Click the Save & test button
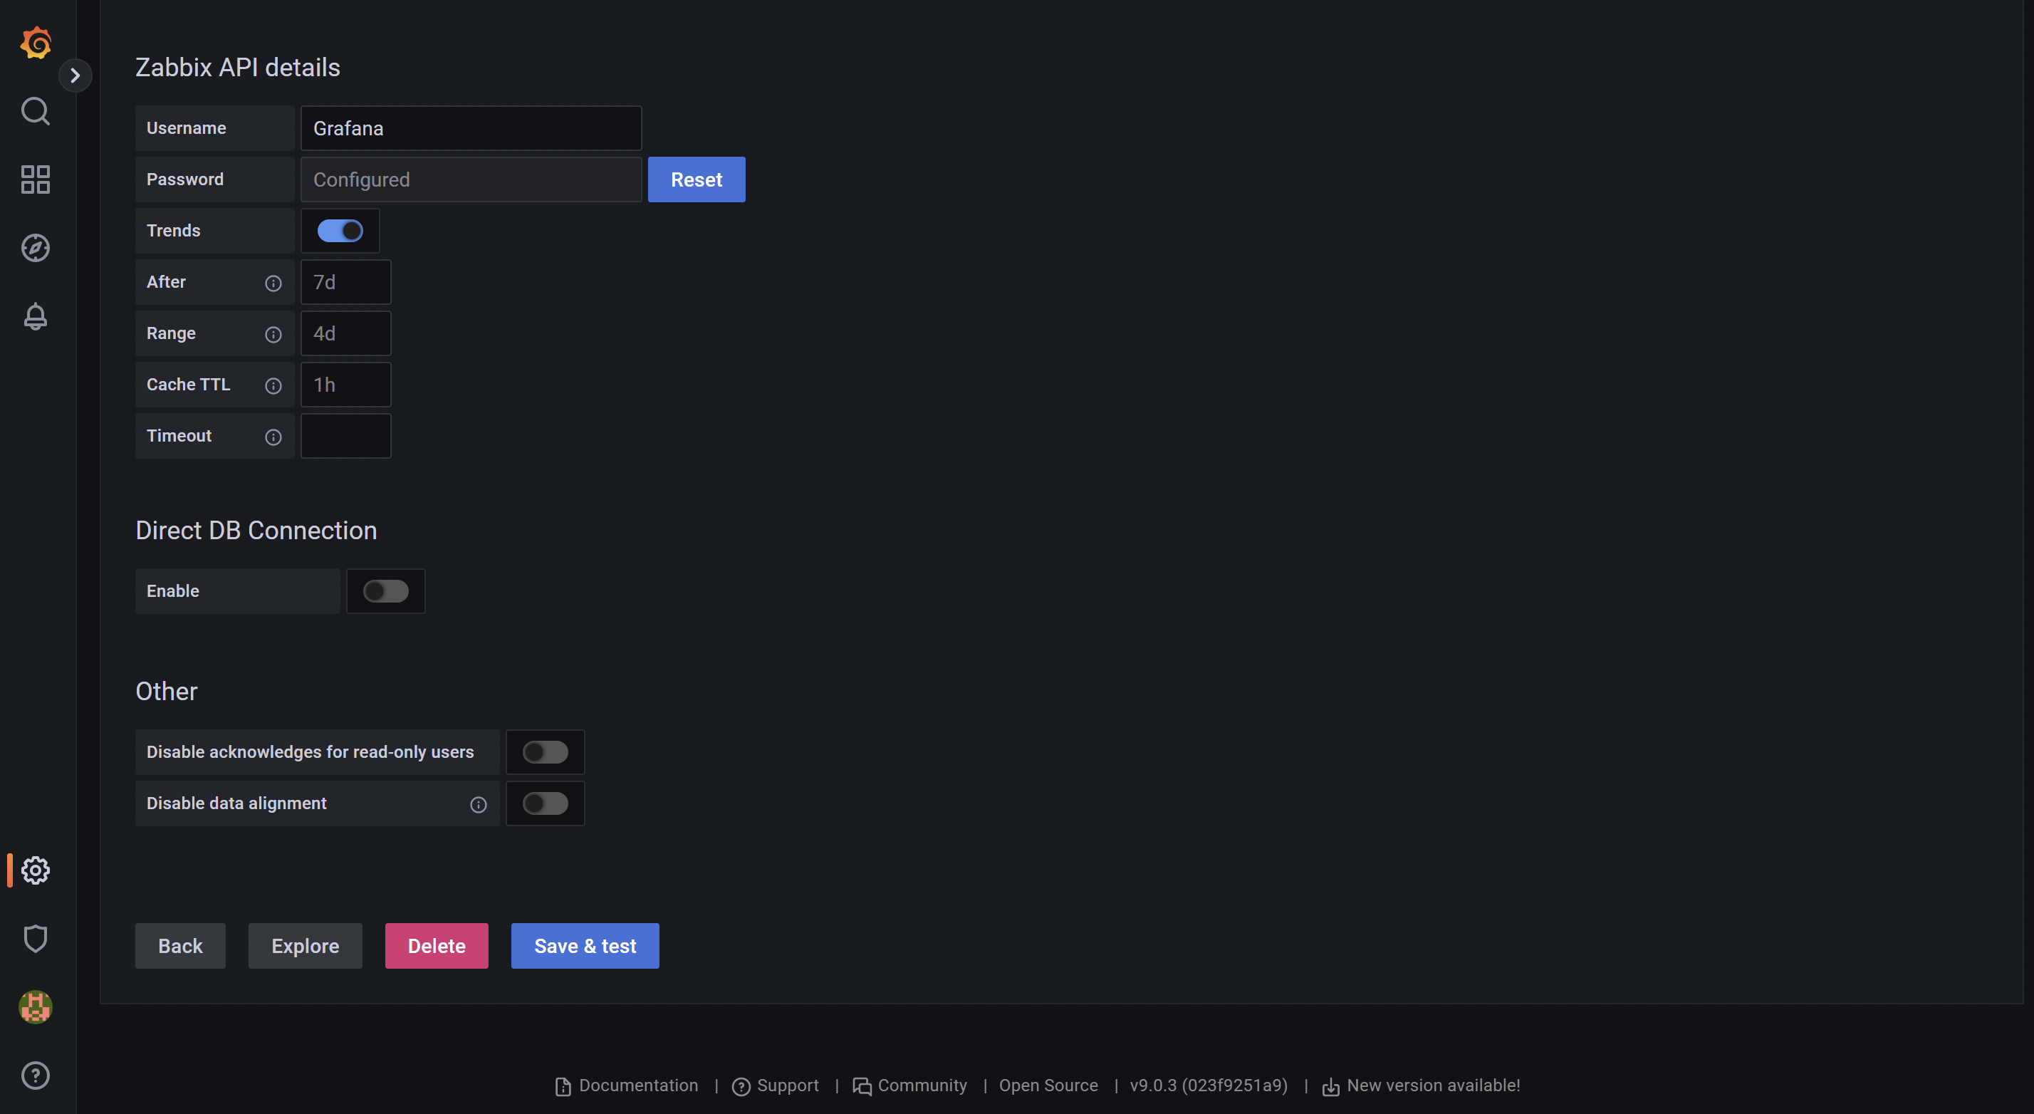 click(x=584, y=945)
